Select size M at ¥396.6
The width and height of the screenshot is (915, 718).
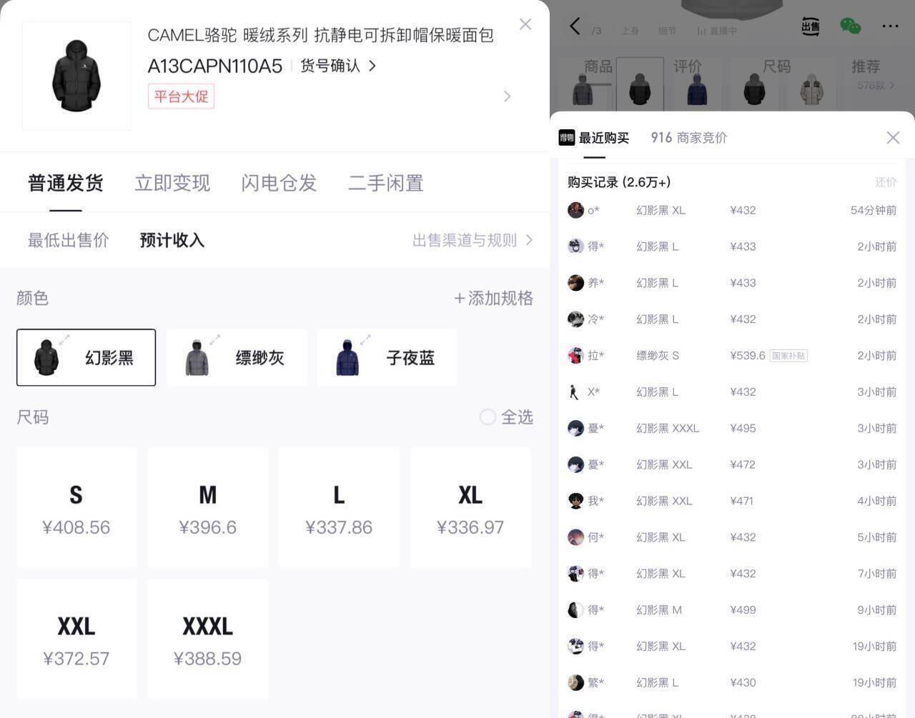[x=208, y=508]
